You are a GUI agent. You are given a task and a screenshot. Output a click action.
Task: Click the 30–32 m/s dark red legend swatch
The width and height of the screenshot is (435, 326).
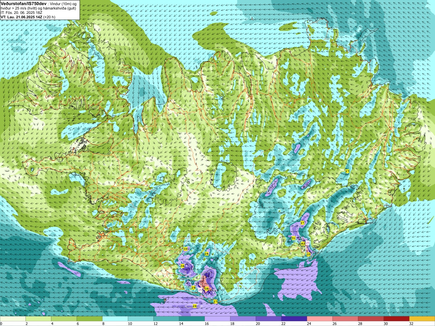pos(396,319)
